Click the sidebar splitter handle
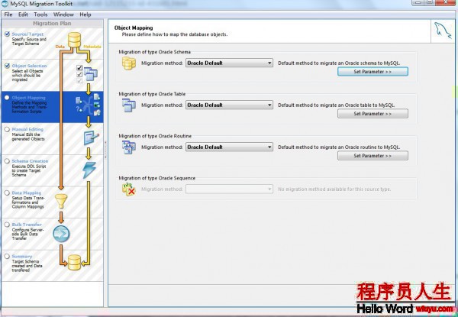 [105, 150]
